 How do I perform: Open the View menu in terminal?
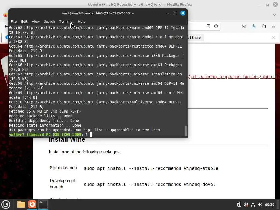point(36,21)
